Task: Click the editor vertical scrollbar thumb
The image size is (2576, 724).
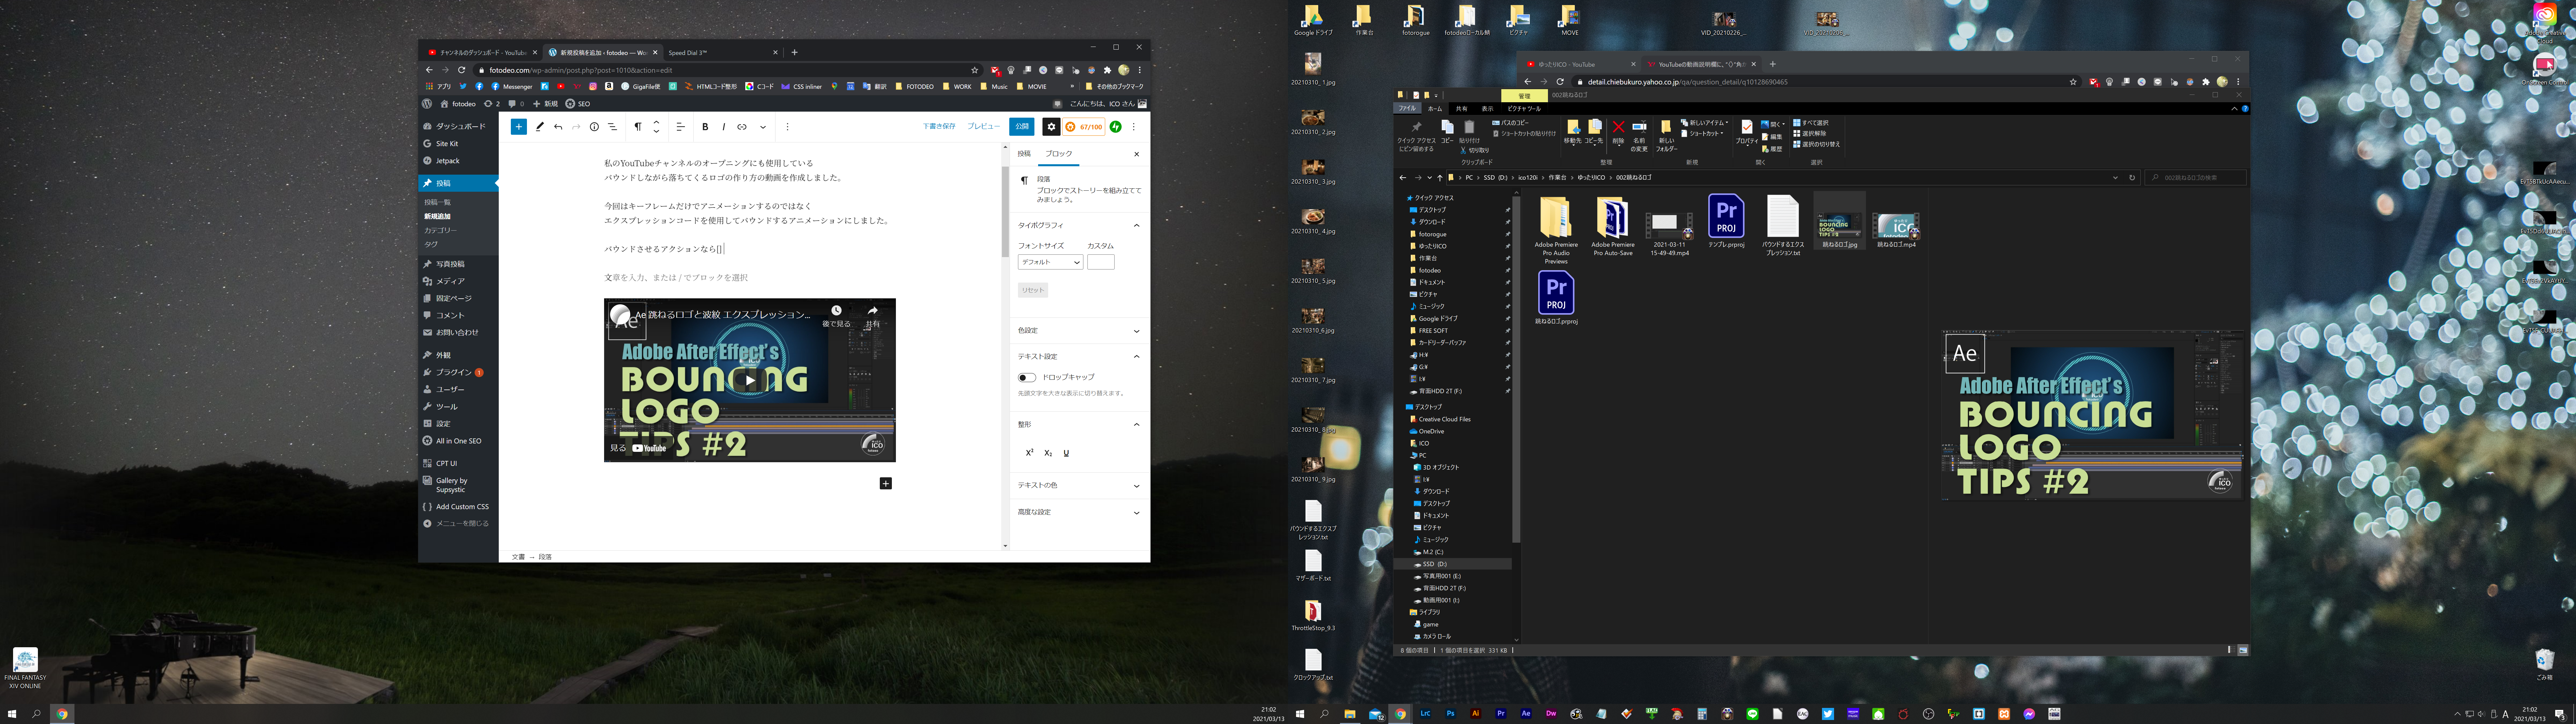Action: [1005, 212]
